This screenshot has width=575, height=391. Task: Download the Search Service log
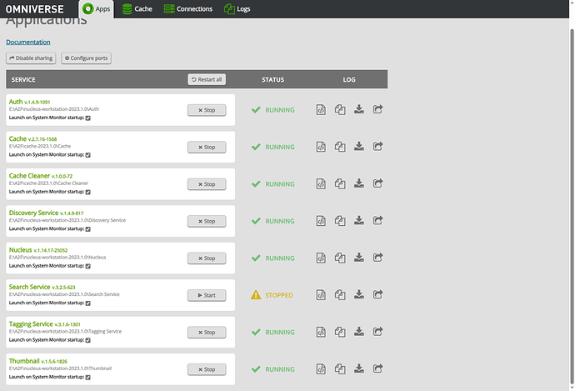click(359, 294)
